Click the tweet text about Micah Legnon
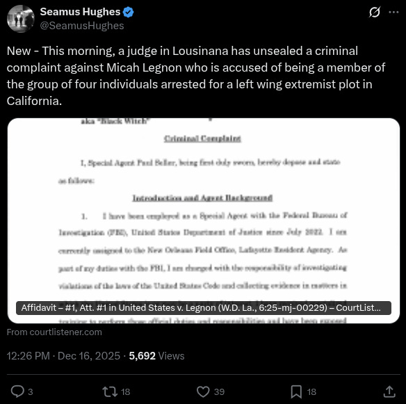The height and width of the screenshot is (404, 406). pos(196,76)
